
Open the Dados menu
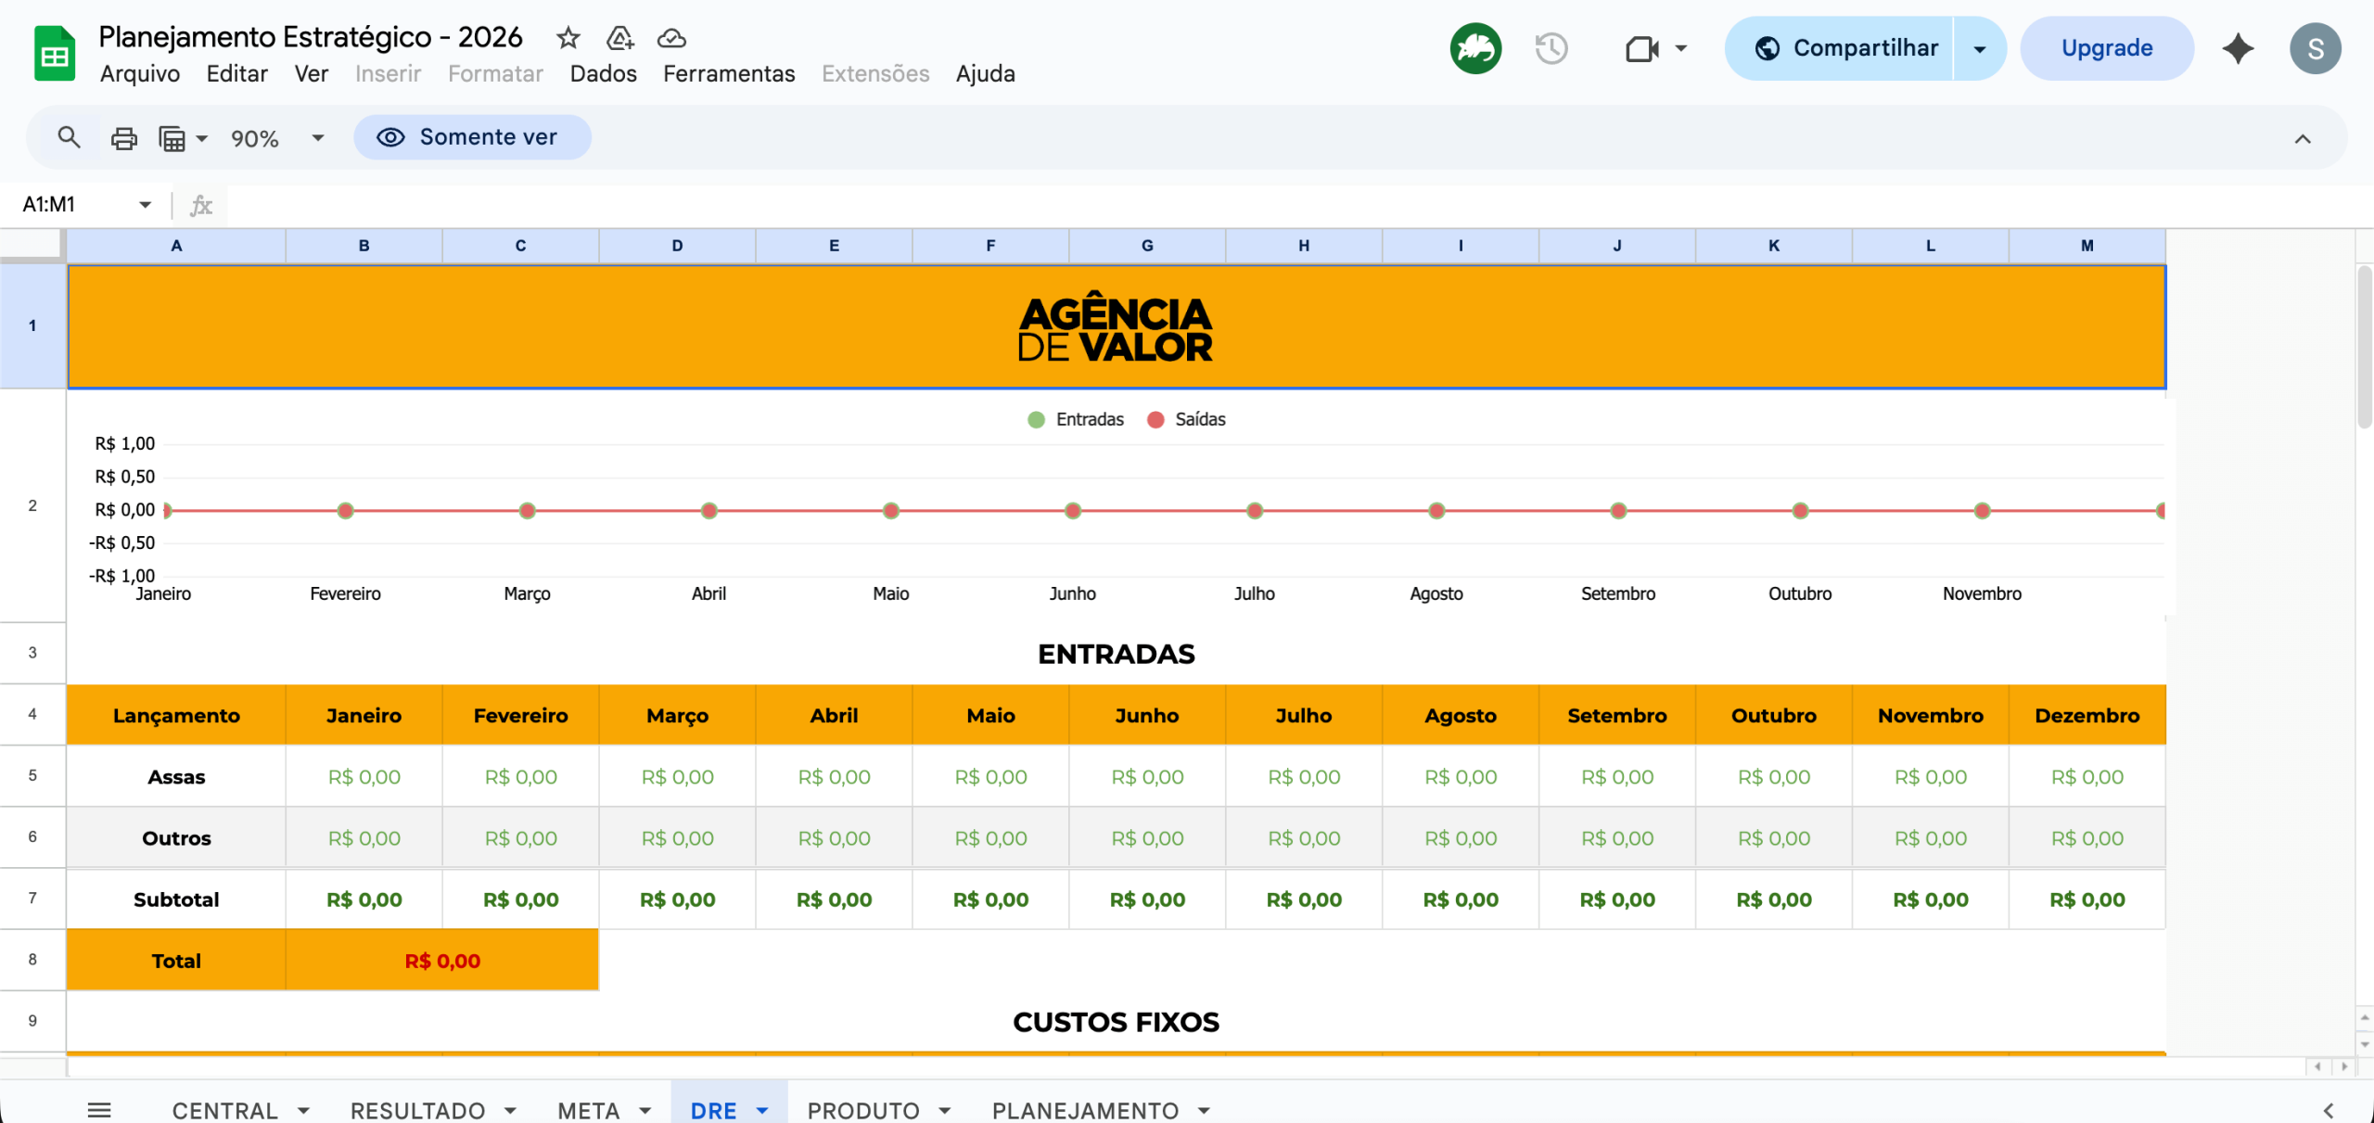point(603,73)
